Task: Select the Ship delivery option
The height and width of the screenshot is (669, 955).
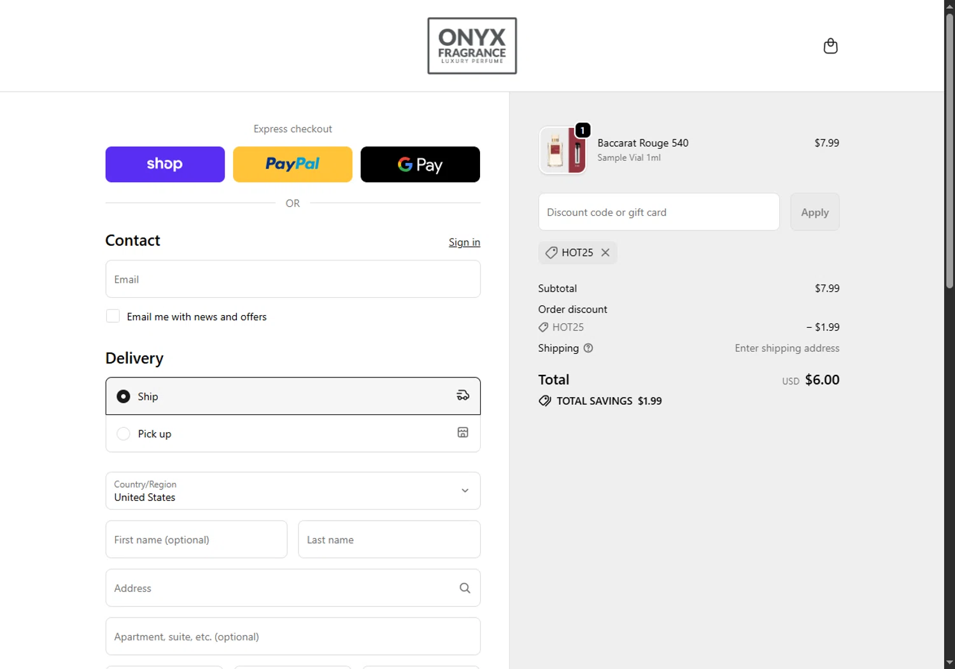Action: [293, 396]
